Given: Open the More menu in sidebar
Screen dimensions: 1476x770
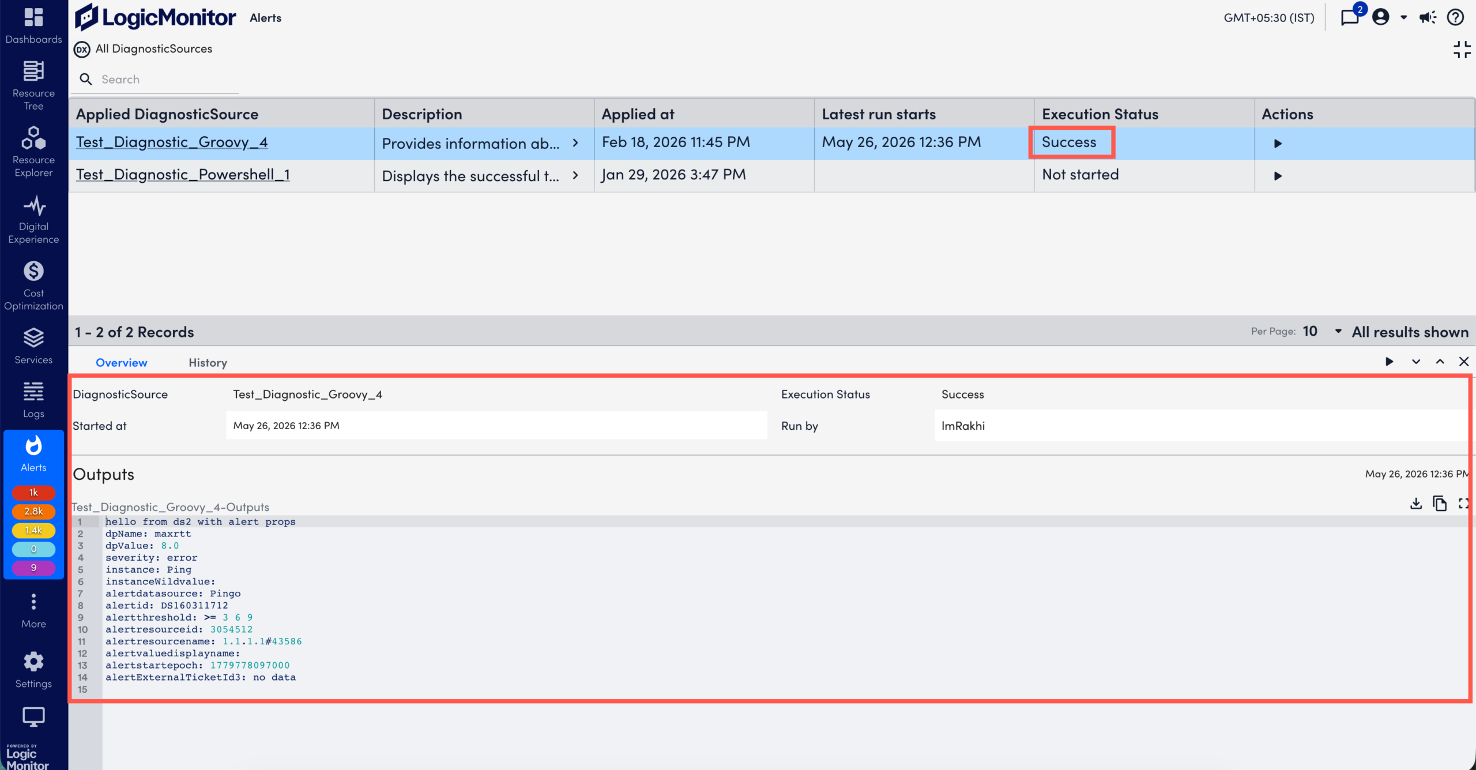Looking at the screenshot, I should (x=33, y=611).
